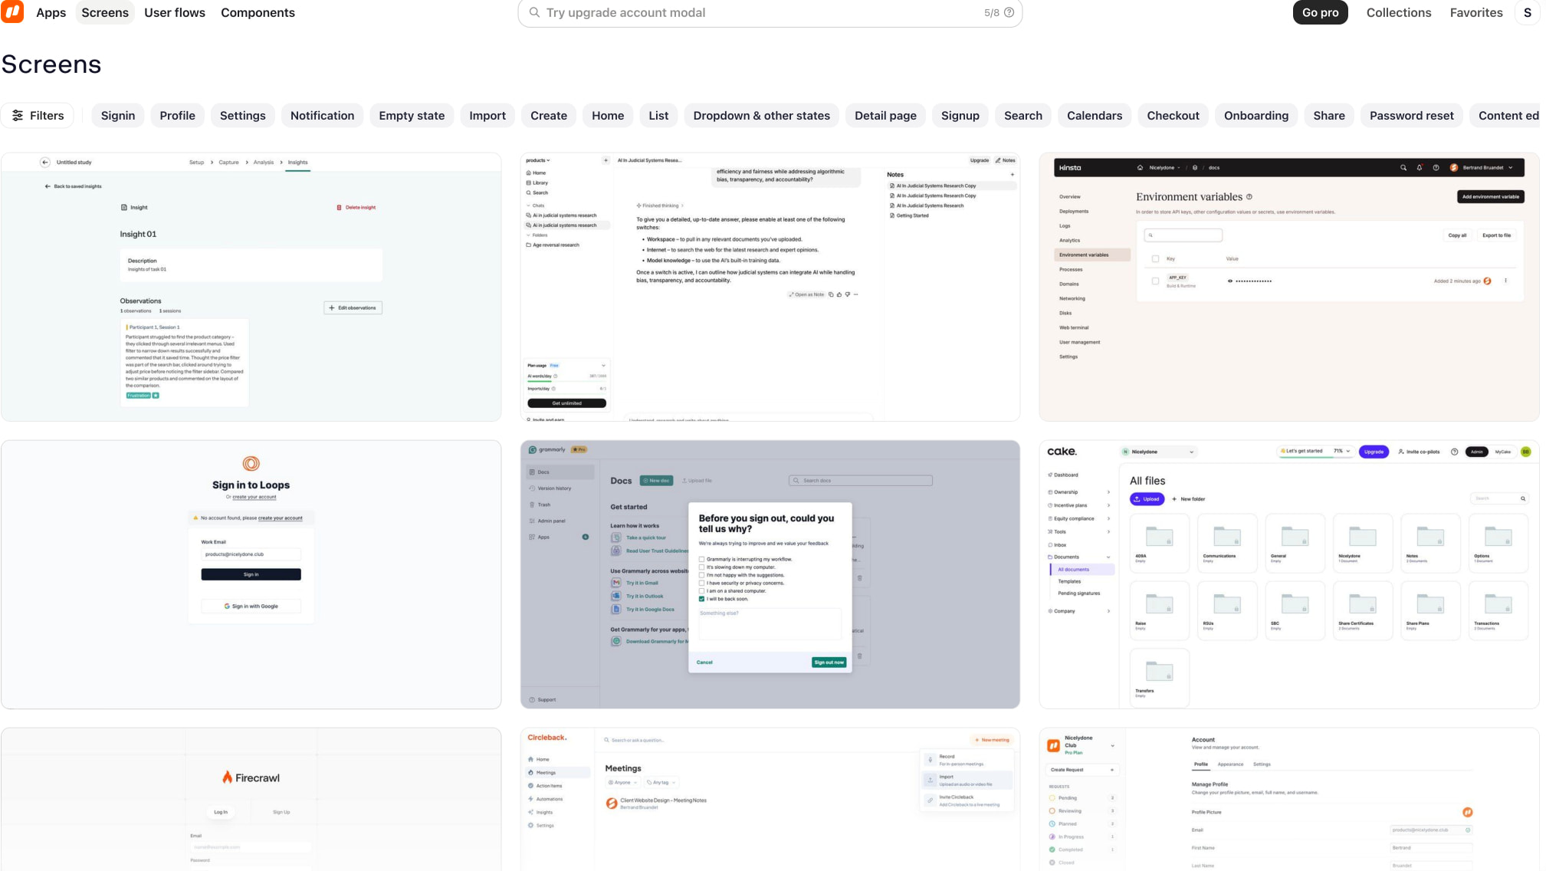
Task: Filter screens by Profile
Action: [x=177, y=115]
